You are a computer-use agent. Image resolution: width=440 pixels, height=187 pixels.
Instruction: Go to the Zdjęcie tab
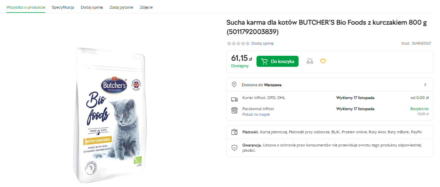[x=146, y=7]
